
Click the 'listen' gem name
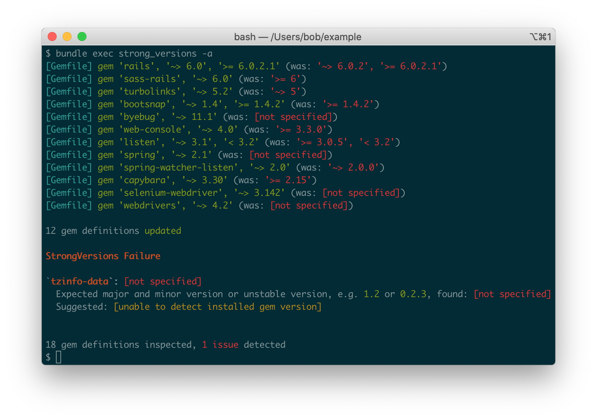(139, 142)
